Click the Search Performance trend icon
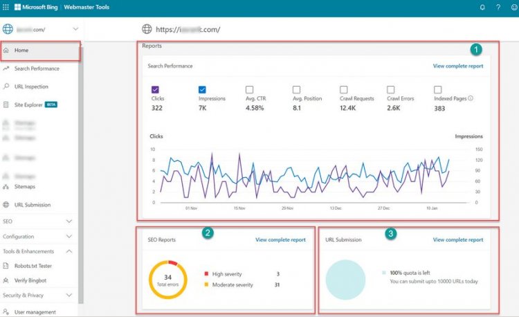This screenshot has height=317, width=519. [x=6, y=69]
